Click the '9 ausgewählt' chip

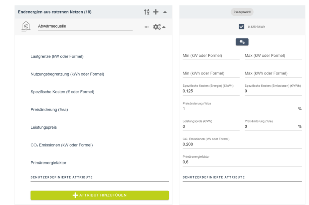242,12
